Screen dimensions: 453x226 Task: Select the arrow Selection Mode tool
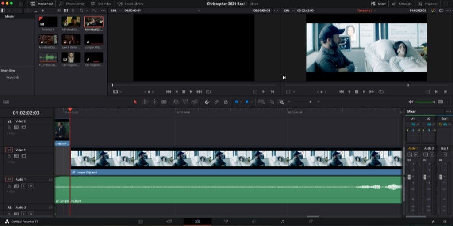[136, 102]
